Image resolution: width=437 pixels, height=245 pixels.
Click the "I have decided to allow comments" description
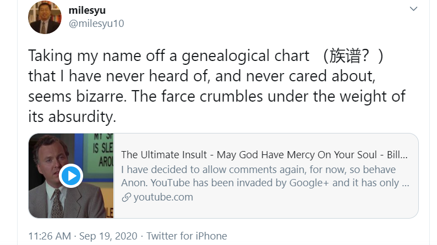258,170
